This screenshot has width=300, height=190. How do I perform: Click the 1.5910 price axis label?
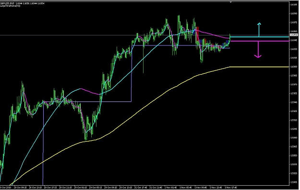[294, 120]
